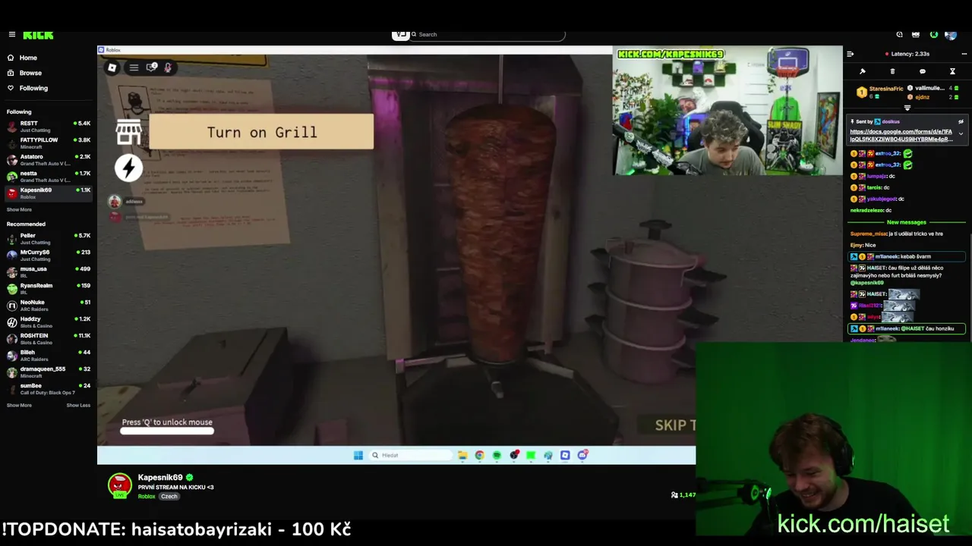Open Browse in the sidebar
This screenshot has width=972, height=546.
coord(30,73)
